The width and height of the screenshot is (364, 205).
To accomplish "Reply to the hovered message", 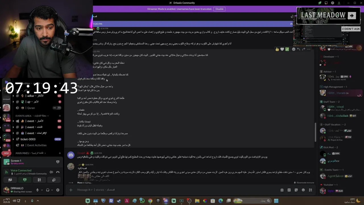I will click(299, 49).
